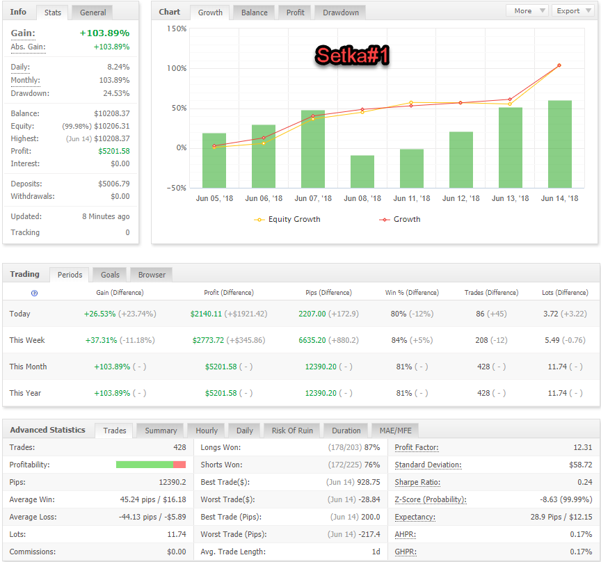Open the More dropdown in Chart panel

527,10
